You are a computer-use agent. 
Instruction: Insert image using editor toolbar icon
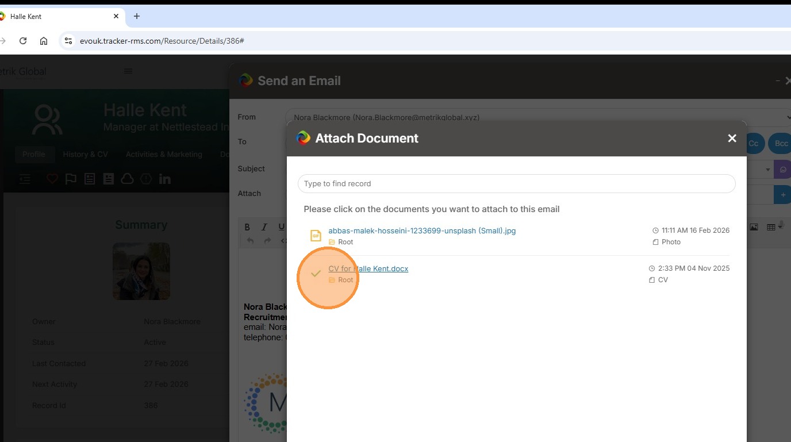pyautogui.click(x=754, y=227)
